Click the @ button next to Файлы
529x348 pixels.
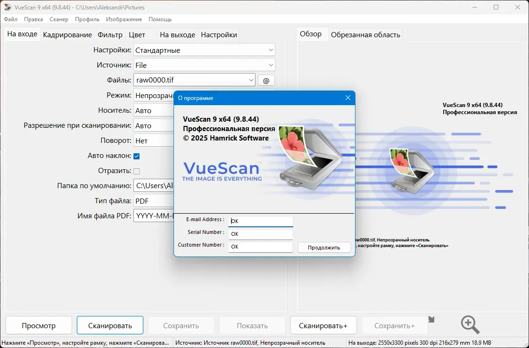click(266, 80)
